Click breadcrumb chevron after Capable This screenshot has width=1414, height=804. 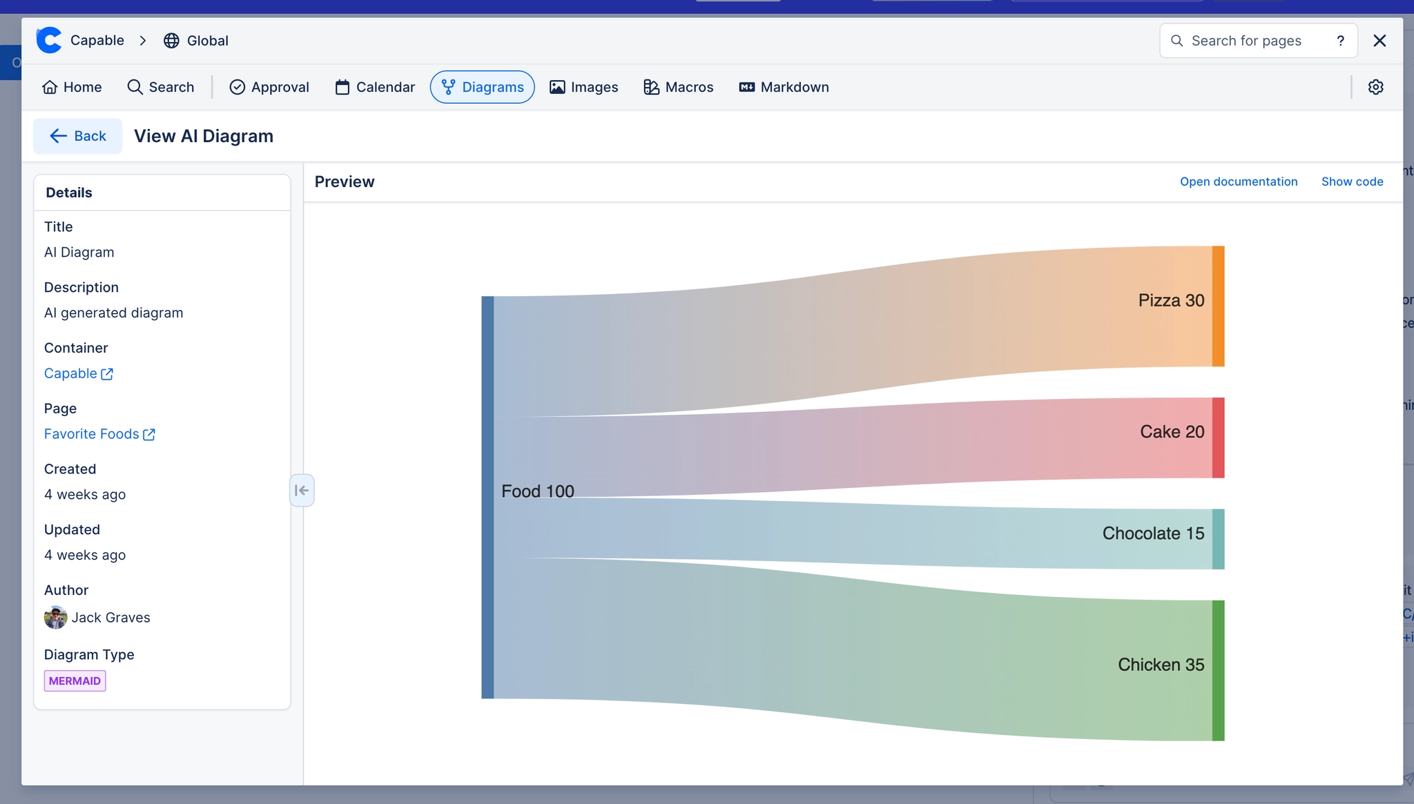(x=143, y=41)
